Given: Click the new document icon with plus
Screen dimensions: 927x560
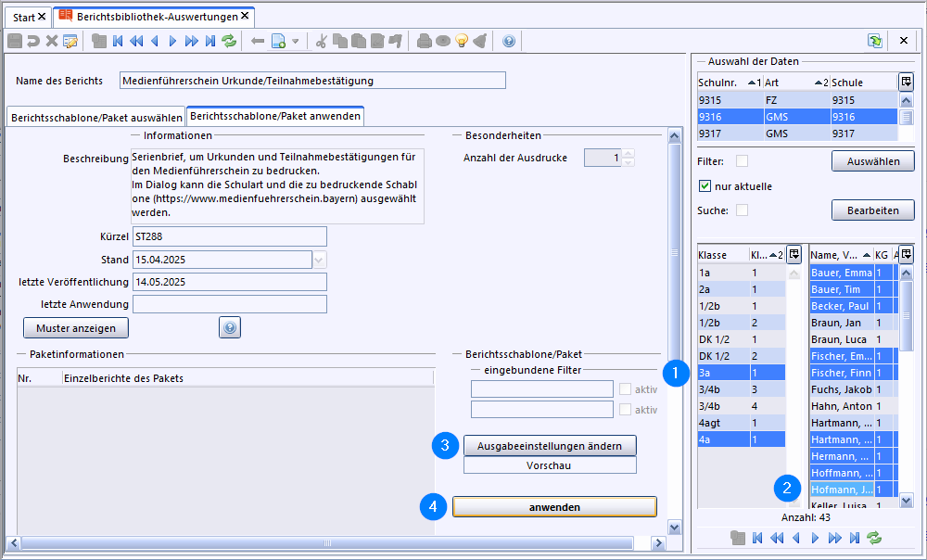Looking at the screenshot, I should coord(278,41).
